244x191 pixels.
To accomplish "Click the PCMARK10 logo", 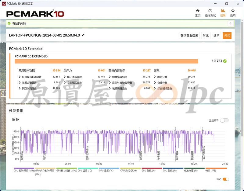I will pyautogui.click(x=35, y=13).
